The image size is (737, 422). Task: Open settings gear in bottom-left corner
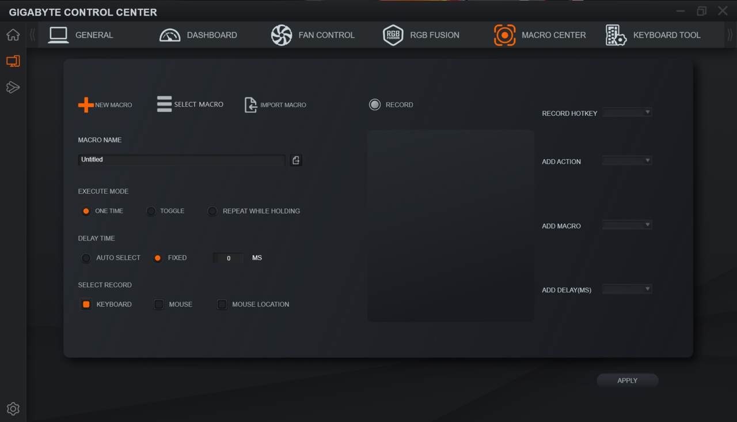[x=13, y=409]
